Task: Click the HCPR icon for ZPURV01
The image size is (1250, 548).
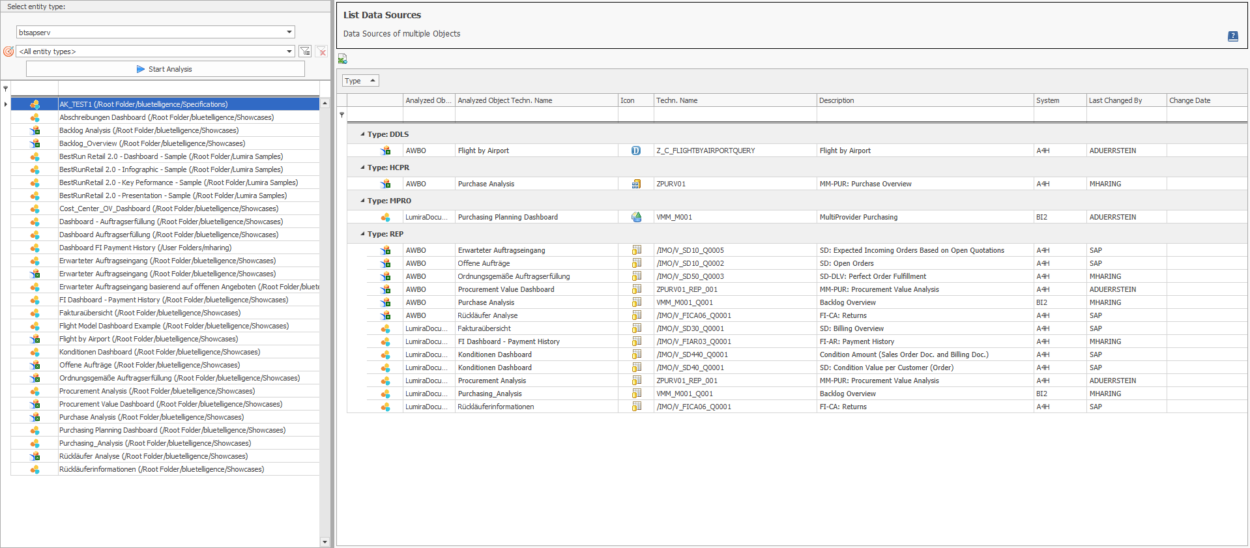Action: click(636, 184)
